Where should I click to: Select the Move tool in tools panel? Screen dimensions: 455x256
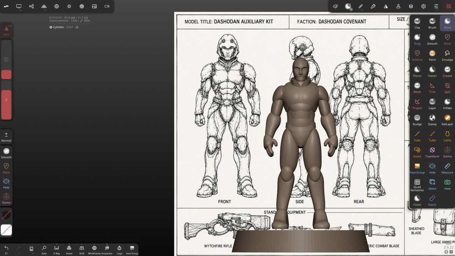447,24
